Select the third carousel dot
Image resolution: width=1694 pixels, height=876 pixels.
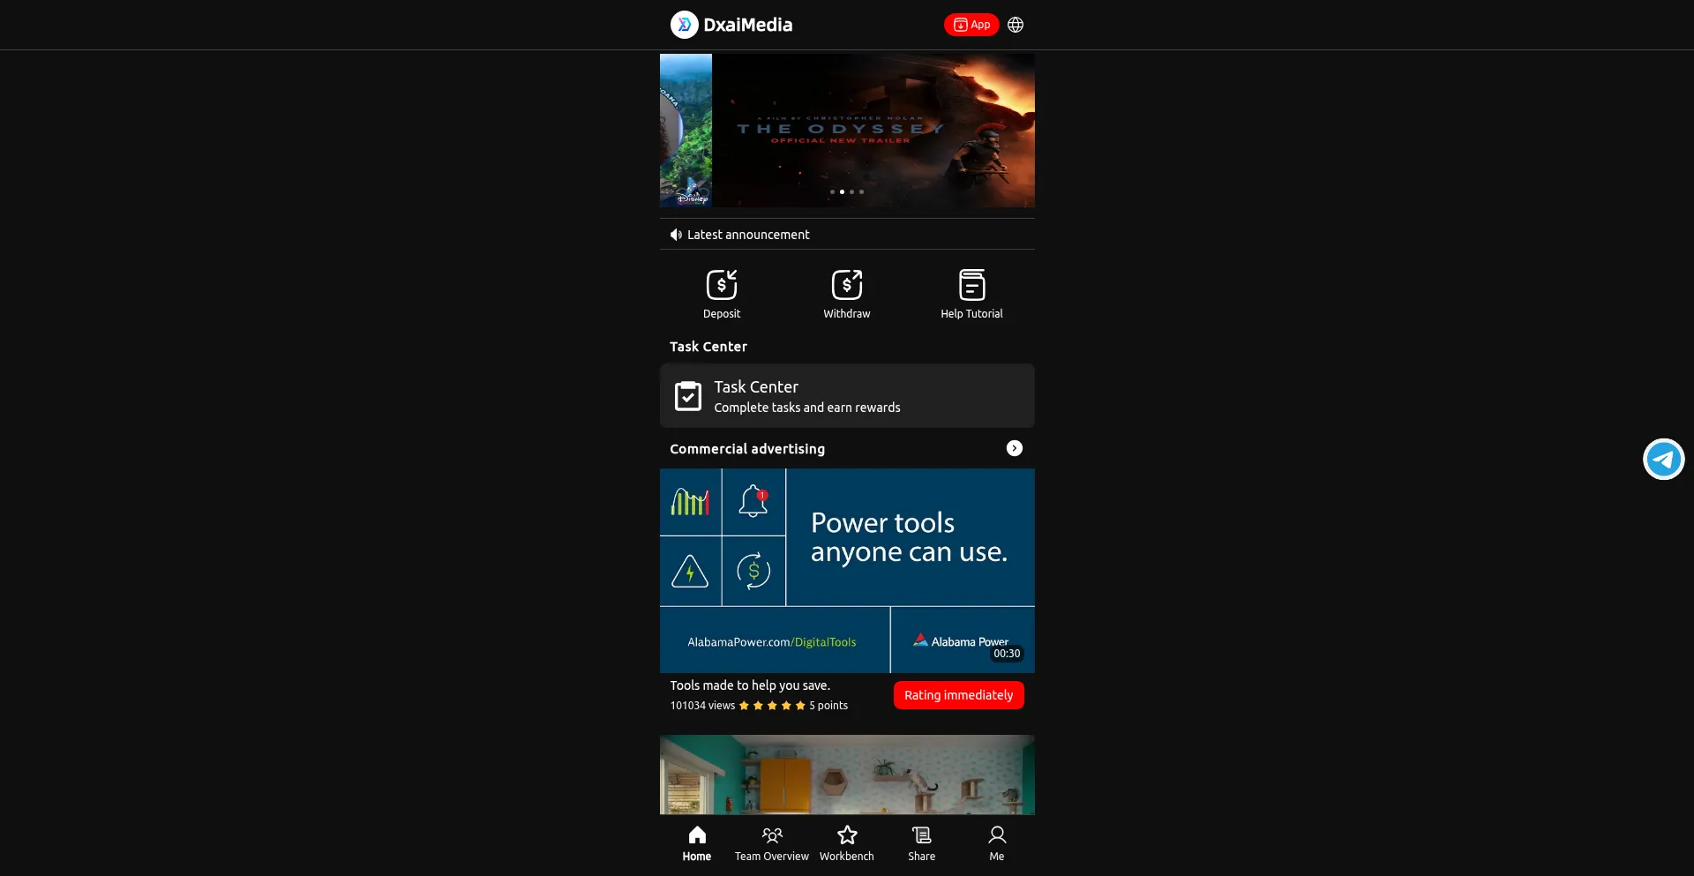click(851, 191)
